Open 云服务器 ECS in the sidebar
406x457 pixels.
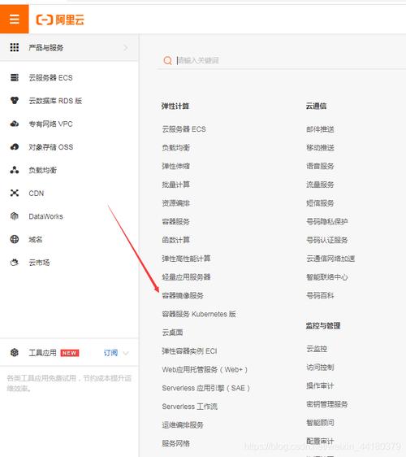[x=50, y=77]
